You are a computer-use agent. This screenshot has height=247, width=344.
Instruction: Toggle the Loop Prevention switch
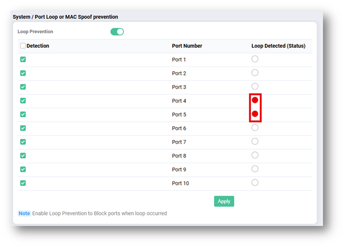[117, 32]
